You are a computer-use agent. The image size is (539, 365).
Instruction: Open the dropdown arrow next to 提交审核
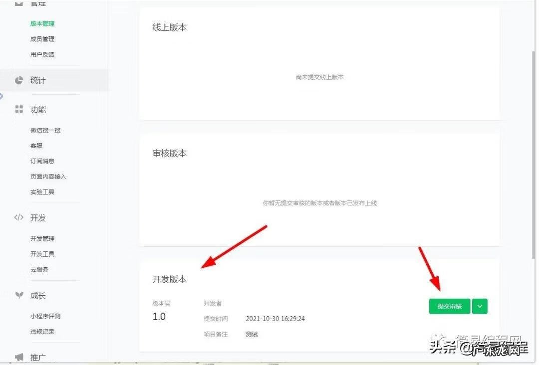pyautogui.click(x=480, y=306)
